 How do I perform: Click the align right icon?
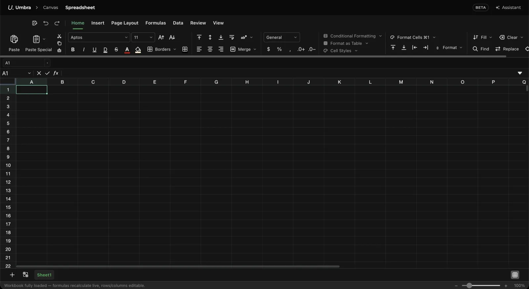point(221,49)
